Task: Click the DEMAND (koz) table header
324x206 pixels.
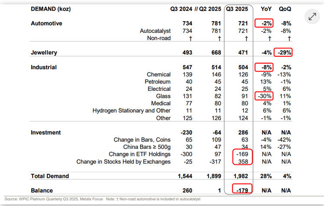Action: click(51, 9)
